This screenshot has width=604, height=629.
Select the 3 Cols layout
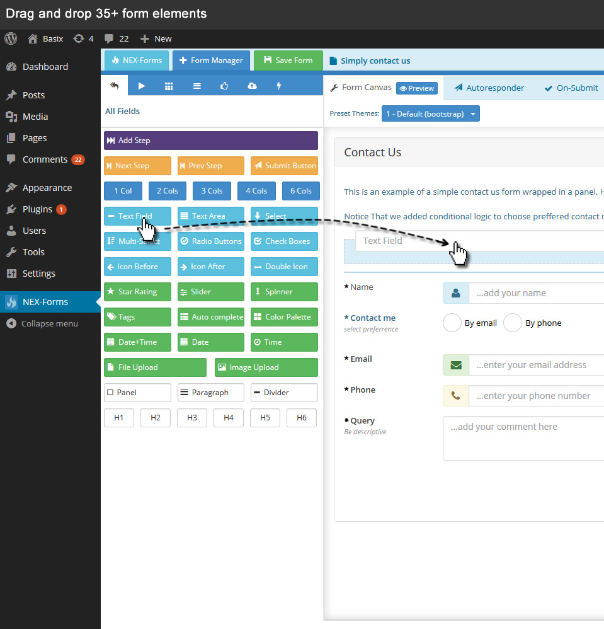pyautogui.click(x=212, y=191)
